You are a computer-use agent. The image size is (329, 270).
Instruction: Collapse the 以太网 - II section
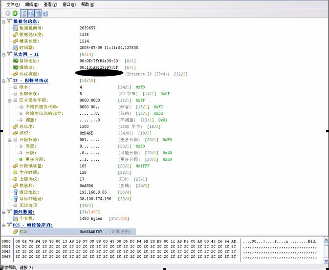point(4,54)
